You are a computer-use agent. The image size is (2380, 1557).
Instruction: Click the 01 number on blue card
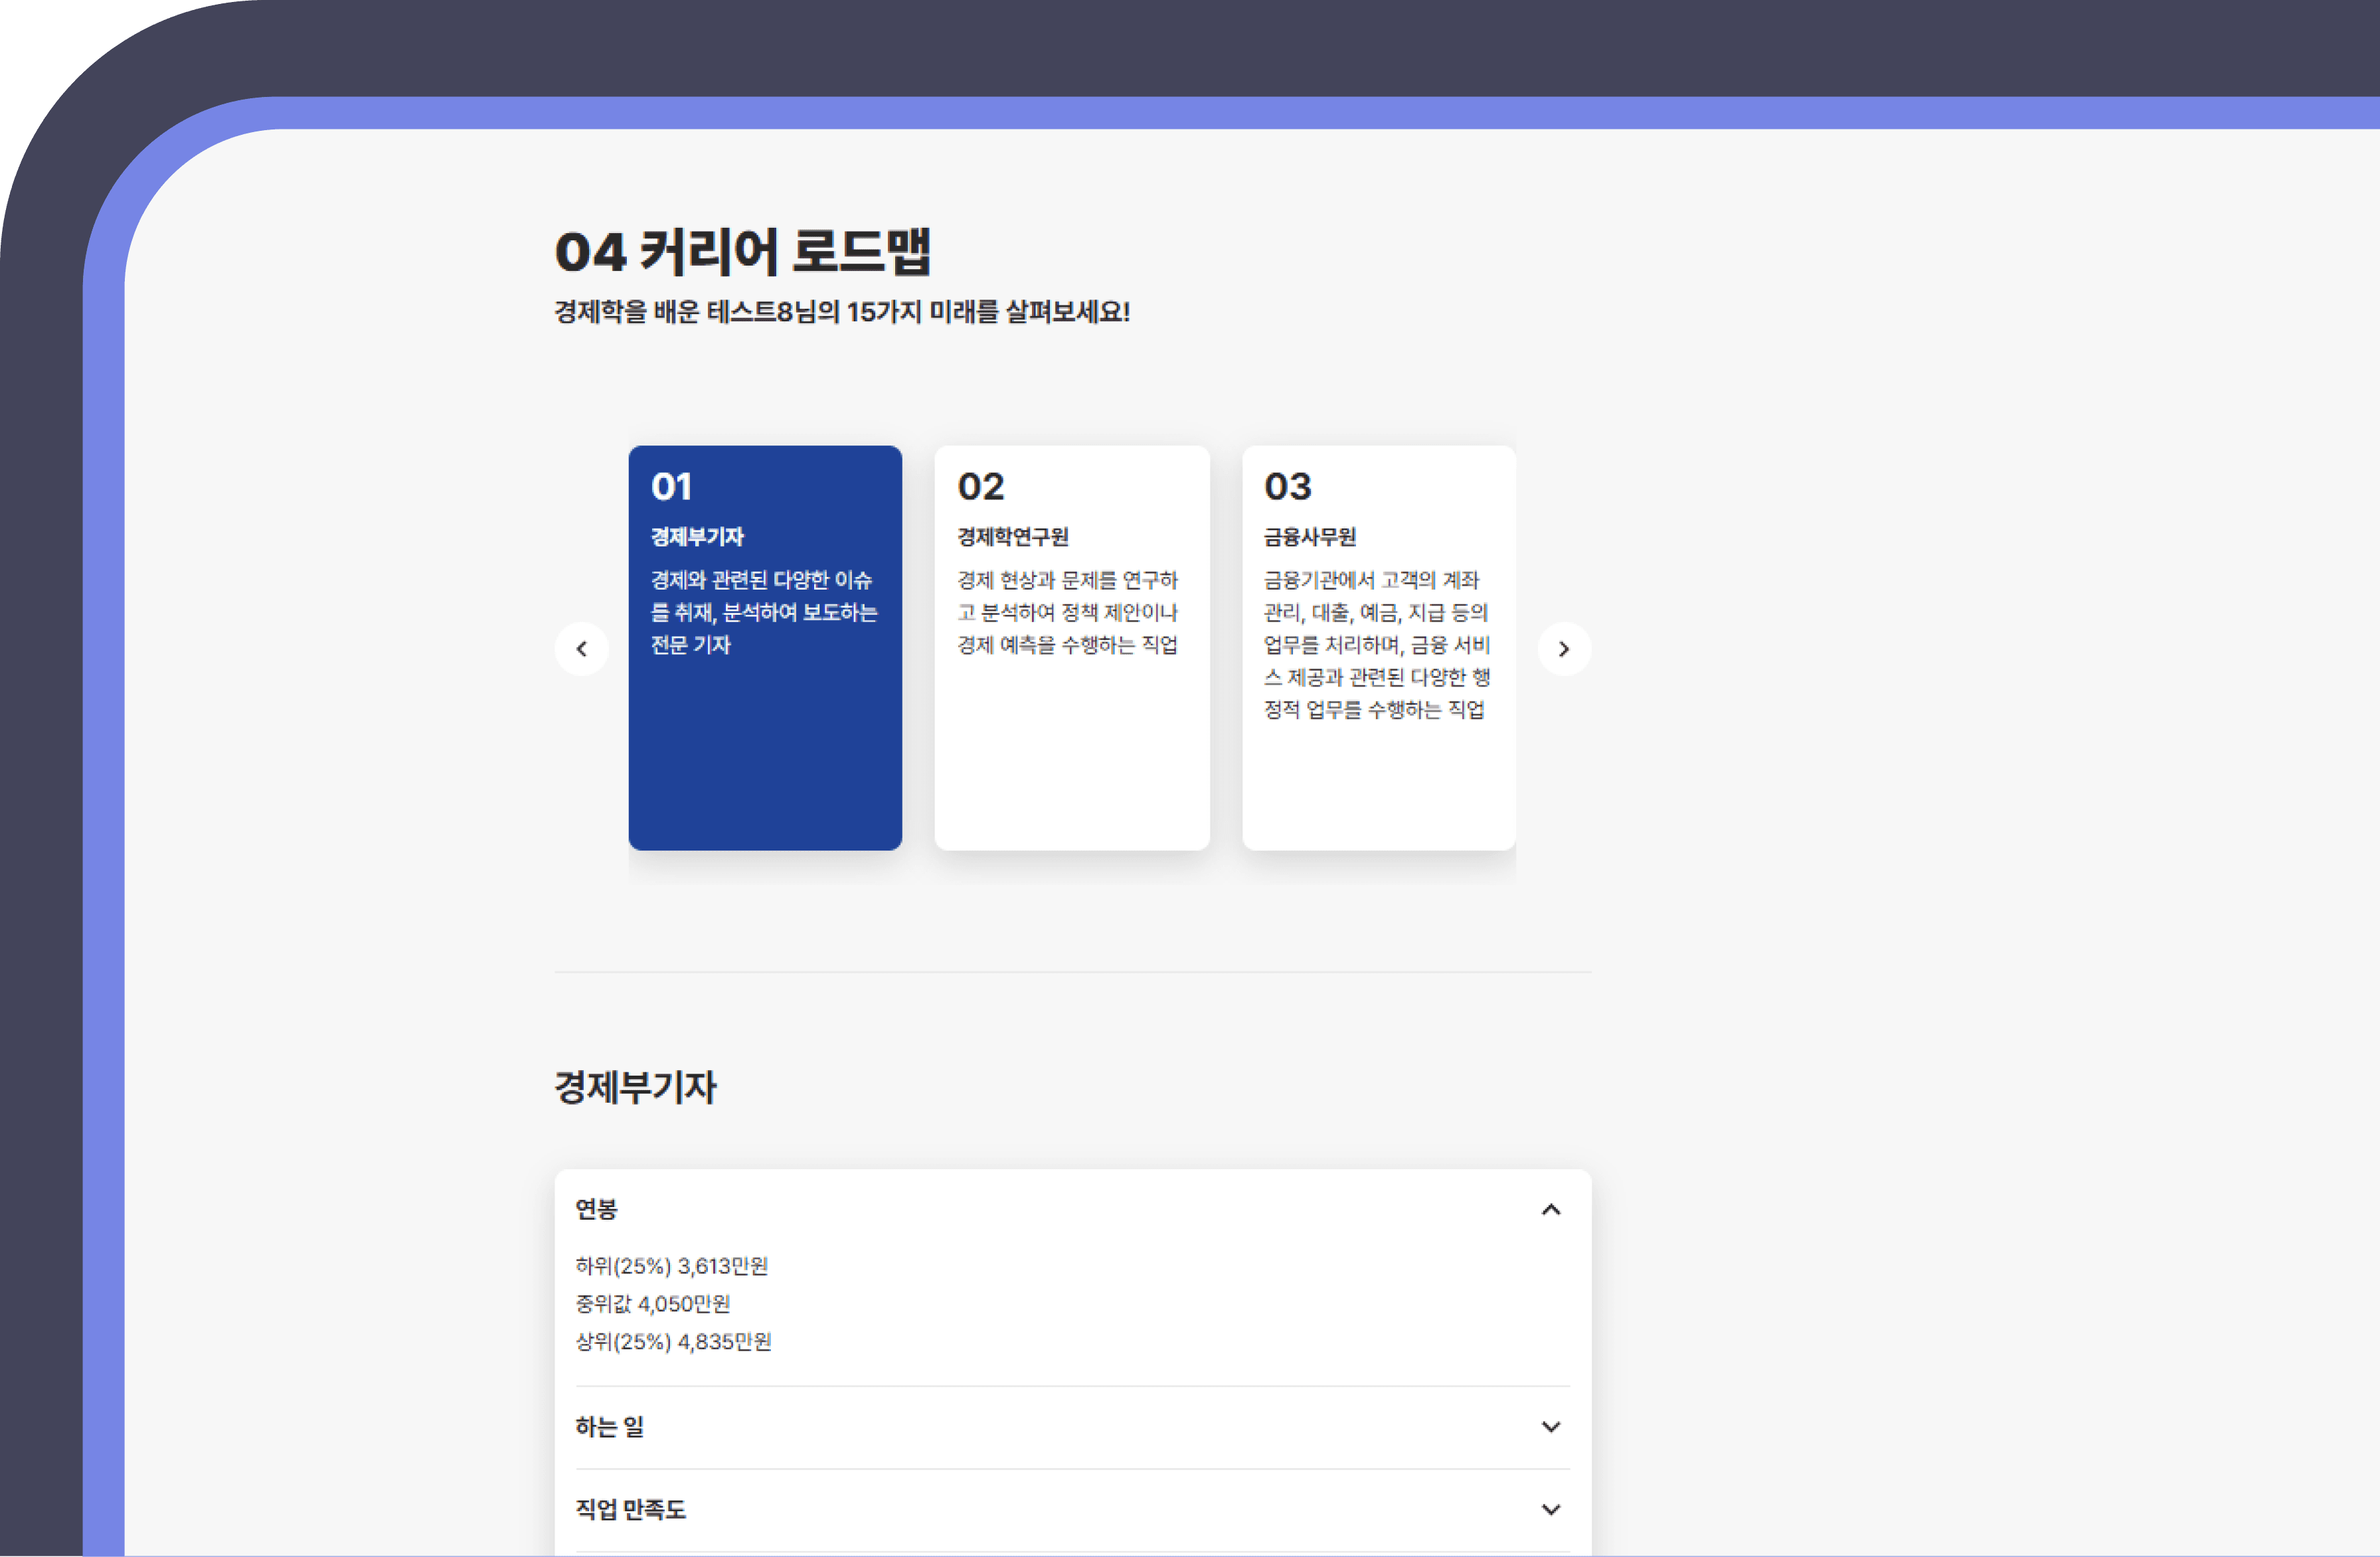(x=671, y=487)
